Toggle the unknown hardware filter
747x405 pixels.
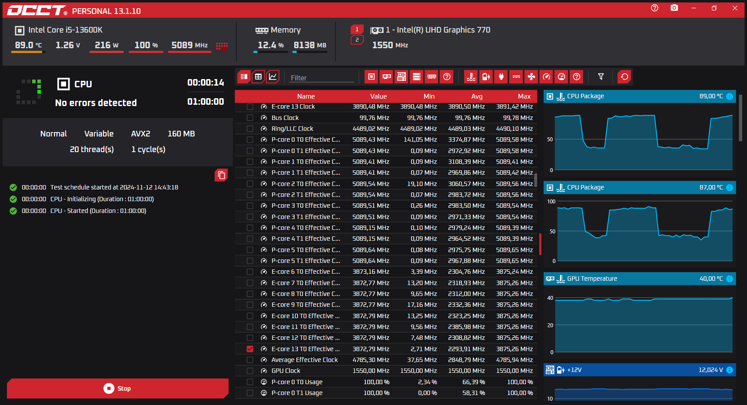point(447,77)
